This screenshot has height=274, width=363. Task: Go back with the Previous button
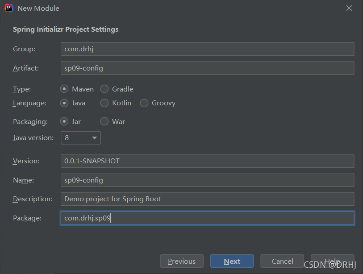pyautogui.click(x=182, y=261)
